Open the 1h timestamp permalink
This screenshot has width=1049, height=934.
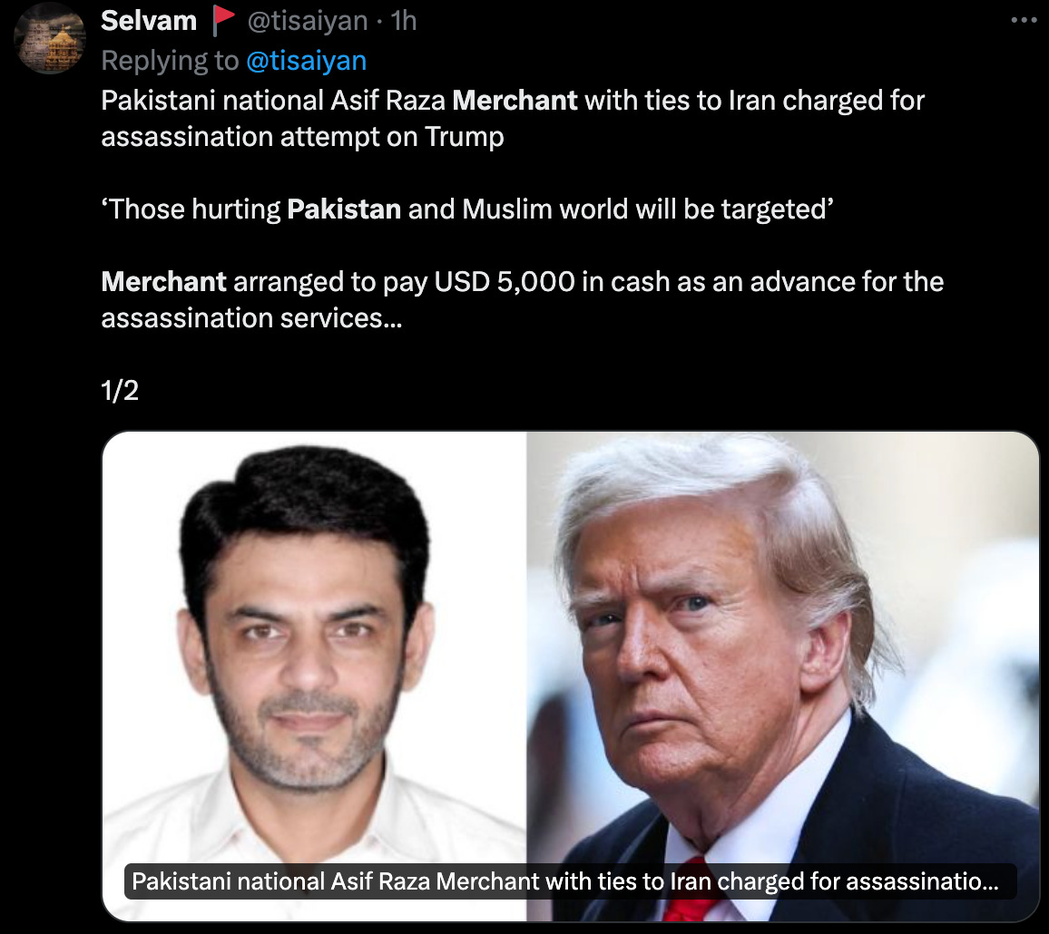(404, 21)
